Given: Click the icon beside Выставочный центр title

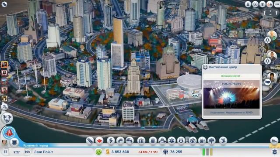Looking at the screenshot, I should [x=205, y=67].
